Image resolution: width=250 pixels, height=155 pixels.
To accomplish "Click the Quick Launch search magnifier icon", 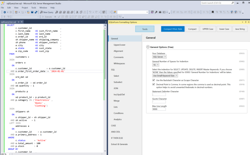I will click(233, 3).
